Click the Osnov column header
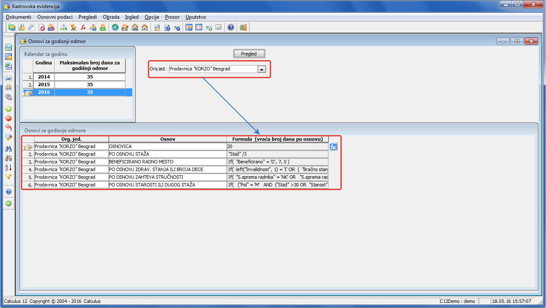This screenshot has height=308, width=546. (168, 139)
